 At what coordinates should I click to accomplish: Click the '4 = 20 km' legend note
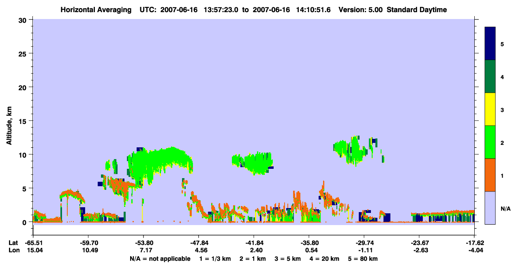coord(326,259)
